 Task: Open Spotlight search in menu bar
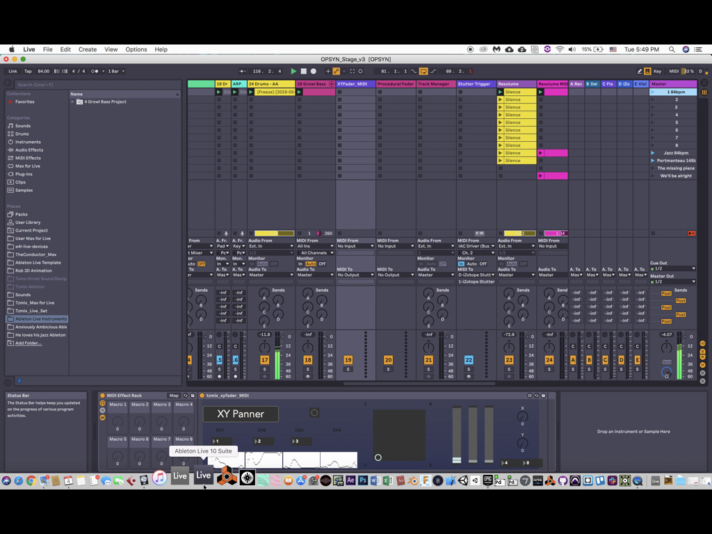[672, 49]
